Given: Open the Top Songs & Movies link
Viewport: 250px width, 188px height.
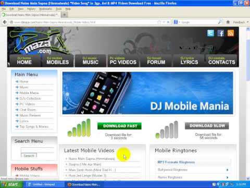Looking at the screenshot, I should point(34,126).
